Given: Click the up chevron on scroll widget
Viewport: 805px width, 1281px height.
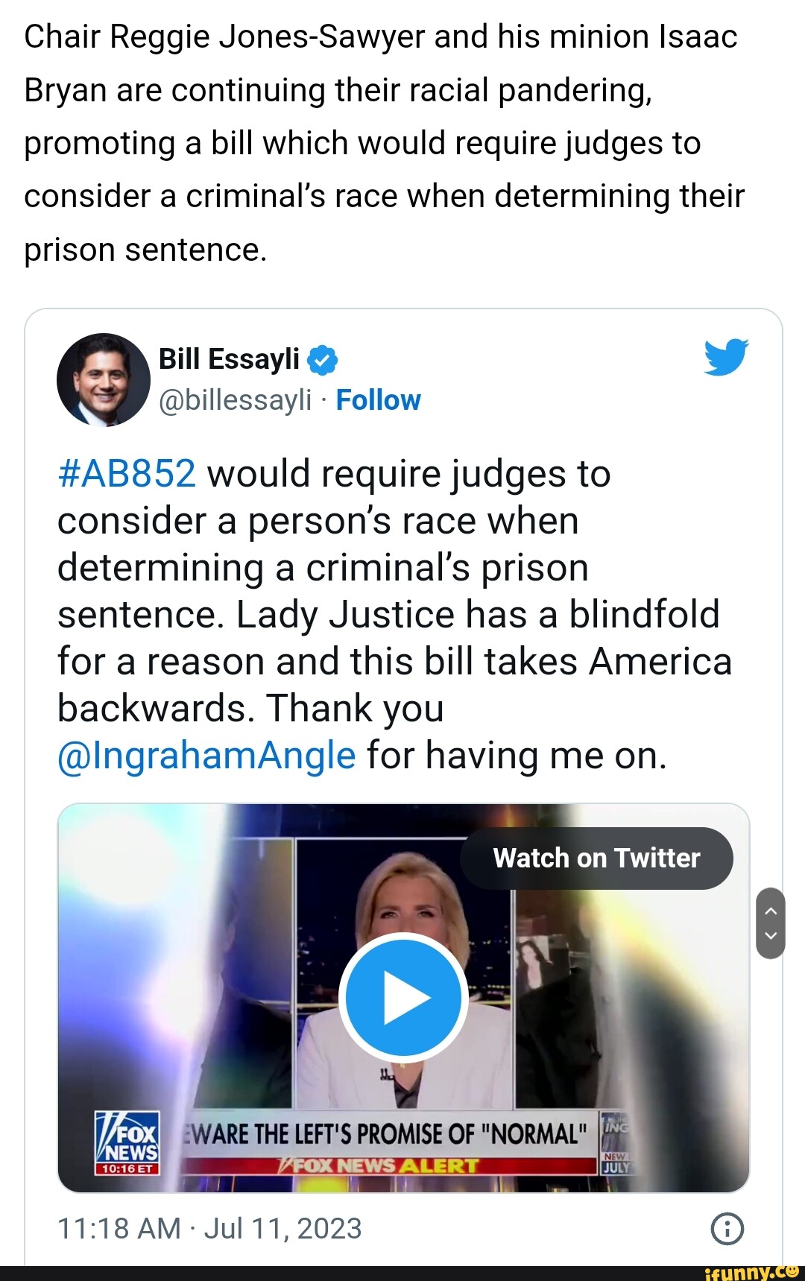Looking at the screenshot, I should click(x=771, y=911).
